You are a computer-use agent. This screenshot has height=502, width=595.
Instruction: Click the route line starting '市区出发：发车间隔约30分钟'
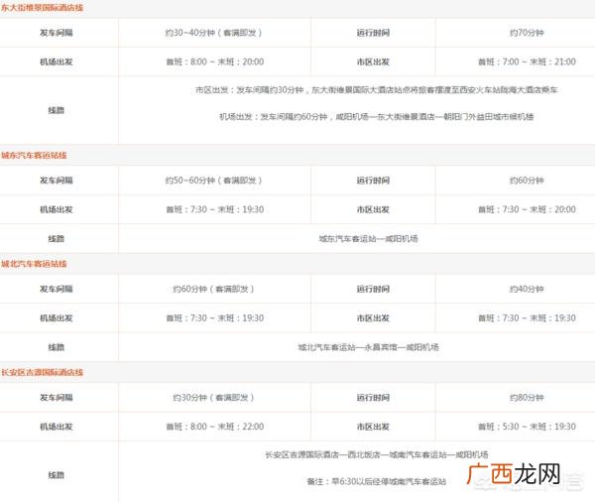pos(377,90)
